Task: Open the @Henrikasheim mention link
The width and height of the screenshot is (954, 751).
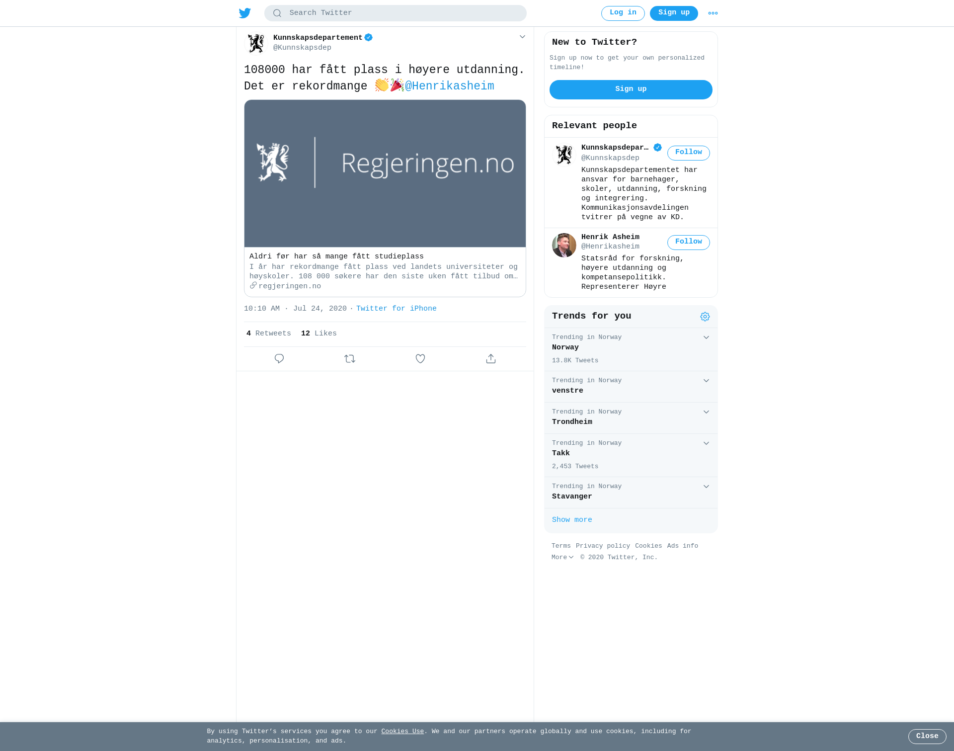Action: point(450,86)
